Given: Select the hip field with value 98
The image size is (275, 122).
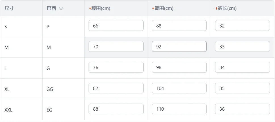Looking at the screenshot, I should (179, 67).
